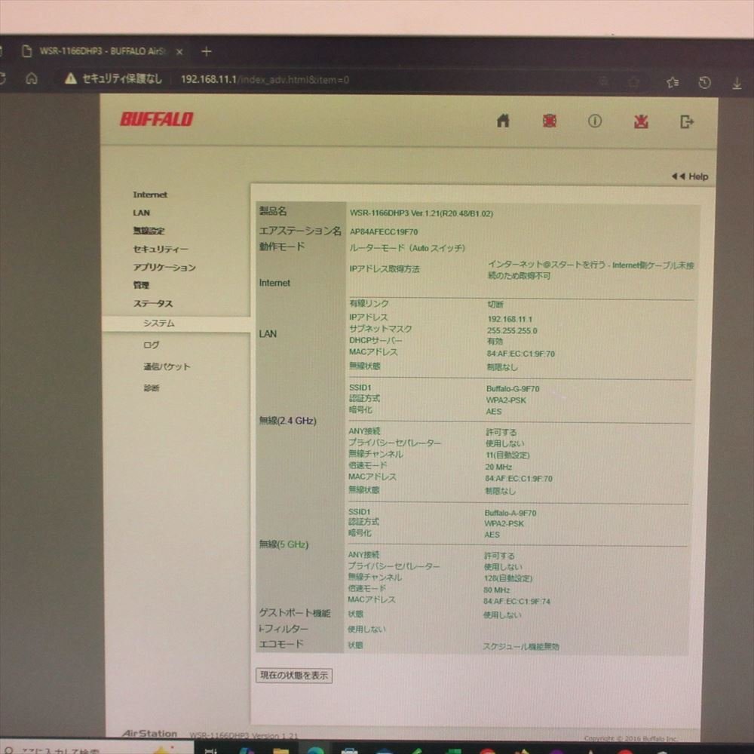Click LAN IP address value 192.168.11.1

pos(509,319)
